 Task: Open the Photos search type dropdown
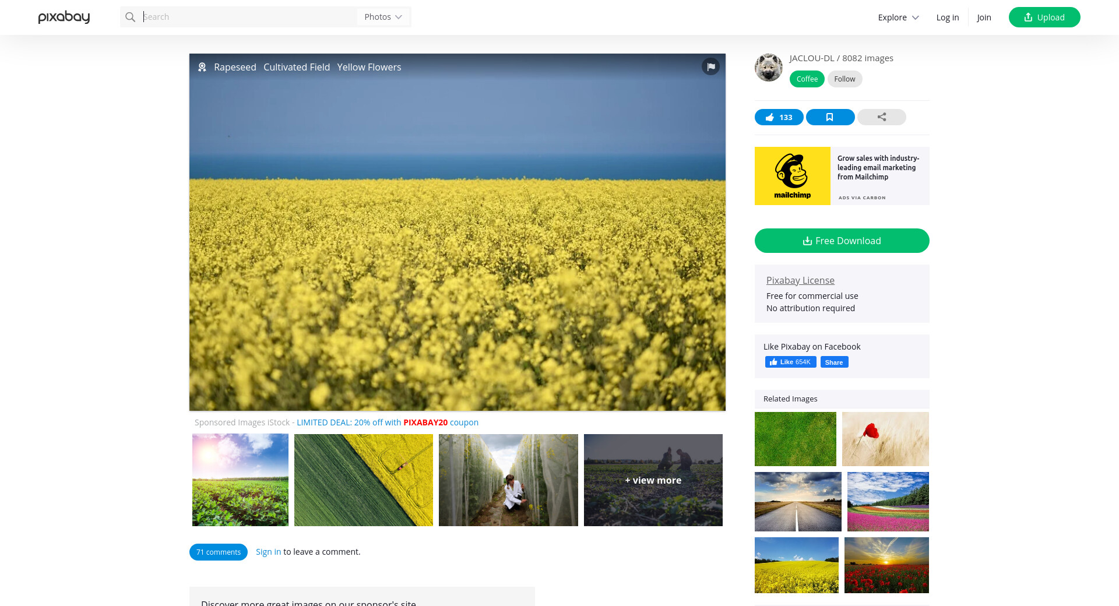(383, 17)
